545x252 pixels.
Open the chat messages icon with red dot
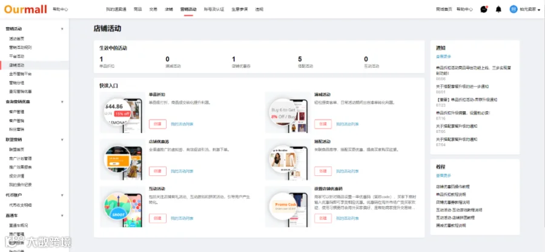pos(484,9)
